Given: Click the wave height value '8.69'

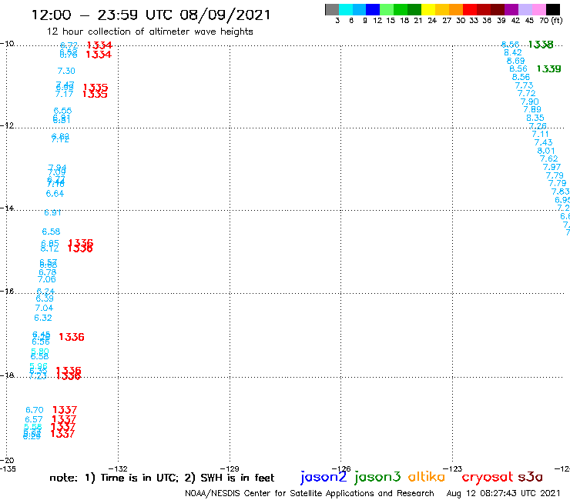Looking at the screenshot, I should (x=515, y=61).
